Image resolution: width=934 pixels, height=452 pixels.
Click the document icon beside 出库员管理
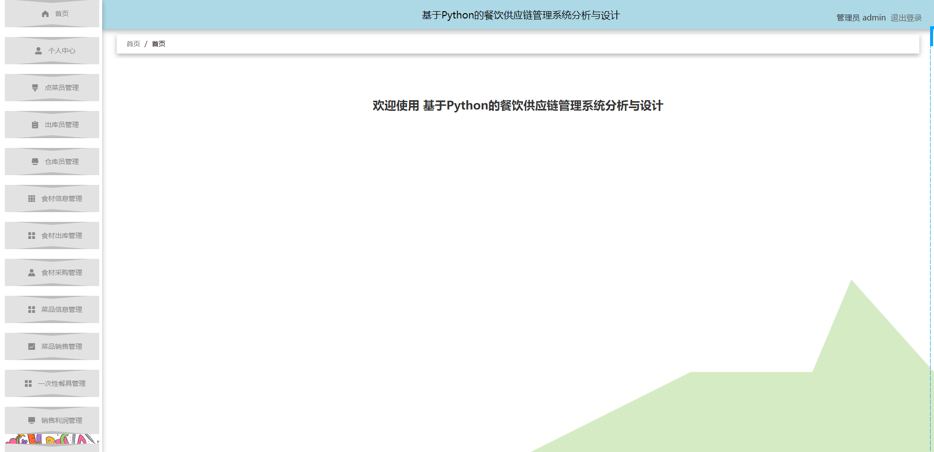tap(34, 125)
